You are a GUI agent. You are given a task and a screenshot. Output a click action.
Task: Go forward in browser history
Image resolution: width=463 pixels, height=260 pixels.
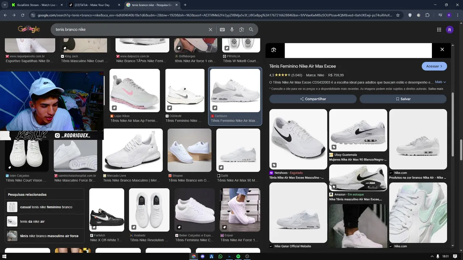pos(14,15)
